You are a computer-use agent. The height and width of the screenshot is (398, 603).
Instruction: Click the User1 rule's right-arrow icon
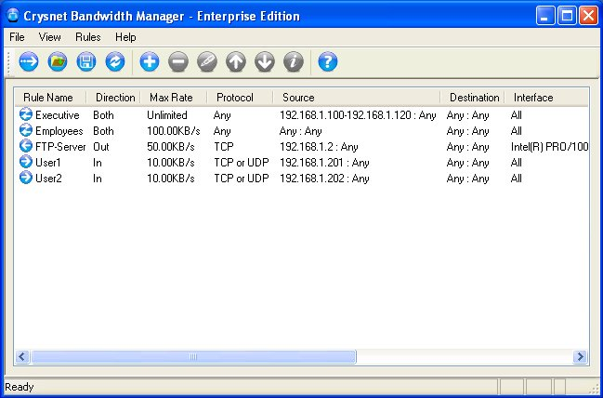pyautogui.click(x=26, y=162)
